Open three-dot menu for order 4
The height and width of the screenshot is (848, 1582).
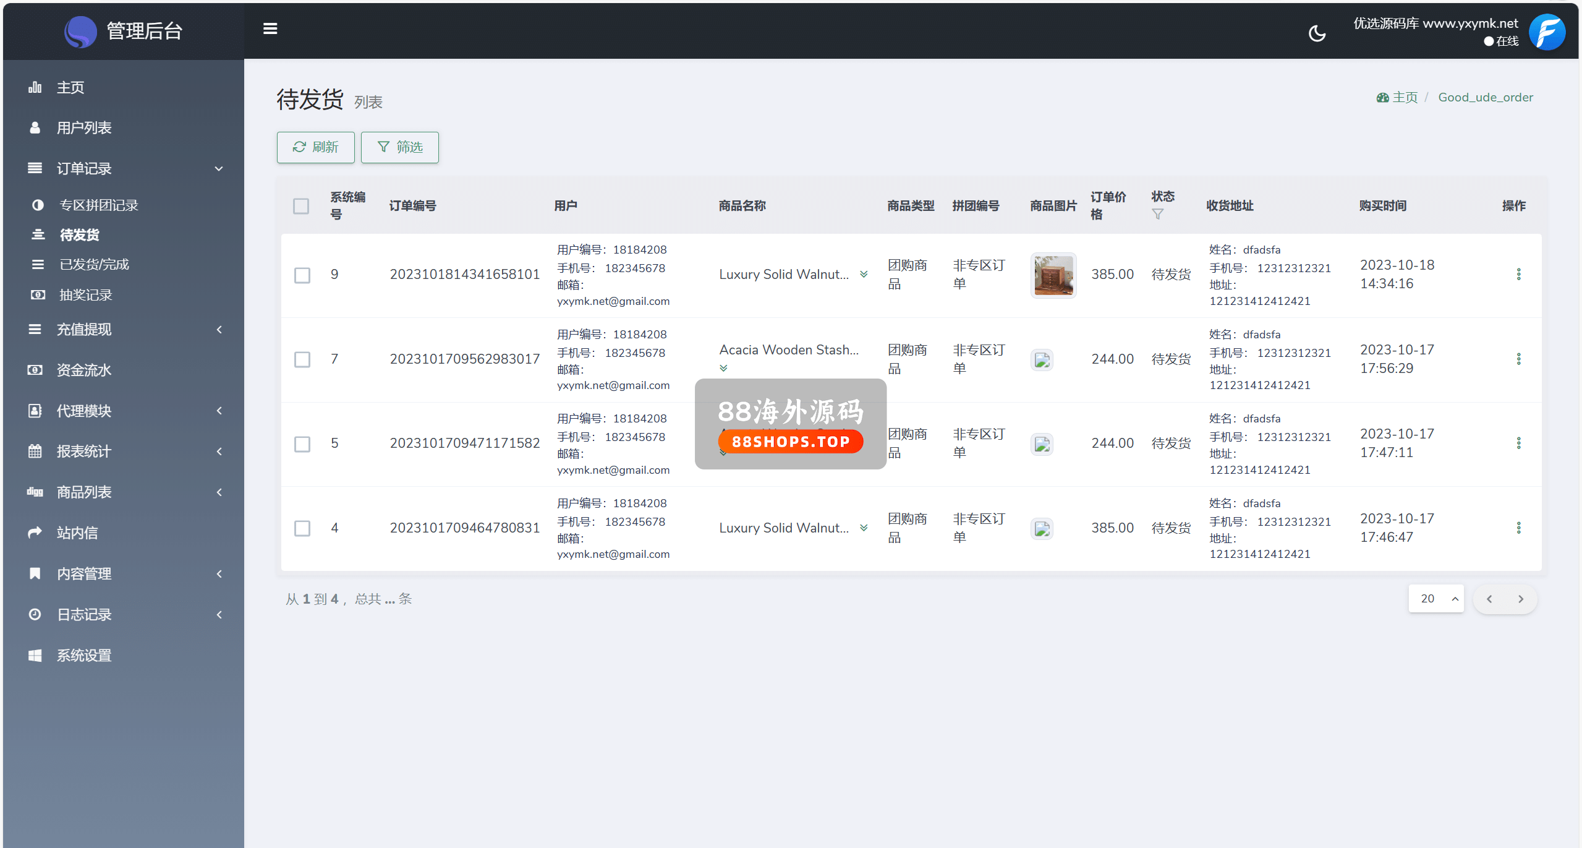1518,528
